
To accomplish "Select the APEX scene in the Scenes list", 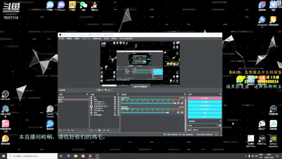I will point(74,100).
